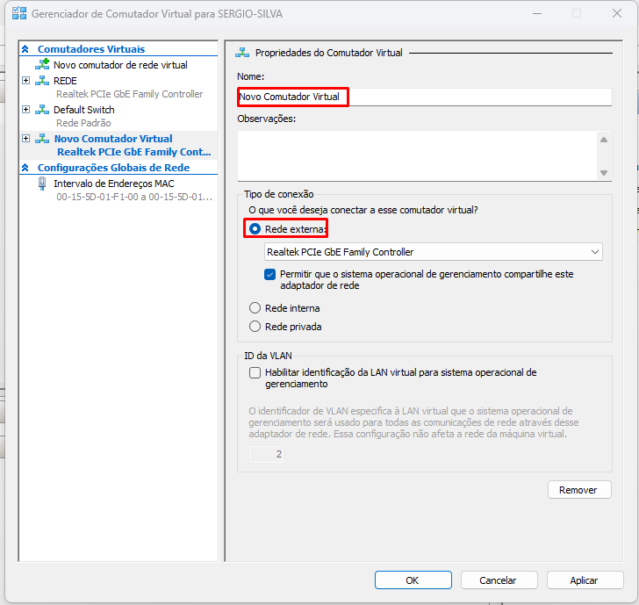This screenshot has width=639, height=605.
Task: Enable virtual LAN identification checkbox
Action: (255, 373)
